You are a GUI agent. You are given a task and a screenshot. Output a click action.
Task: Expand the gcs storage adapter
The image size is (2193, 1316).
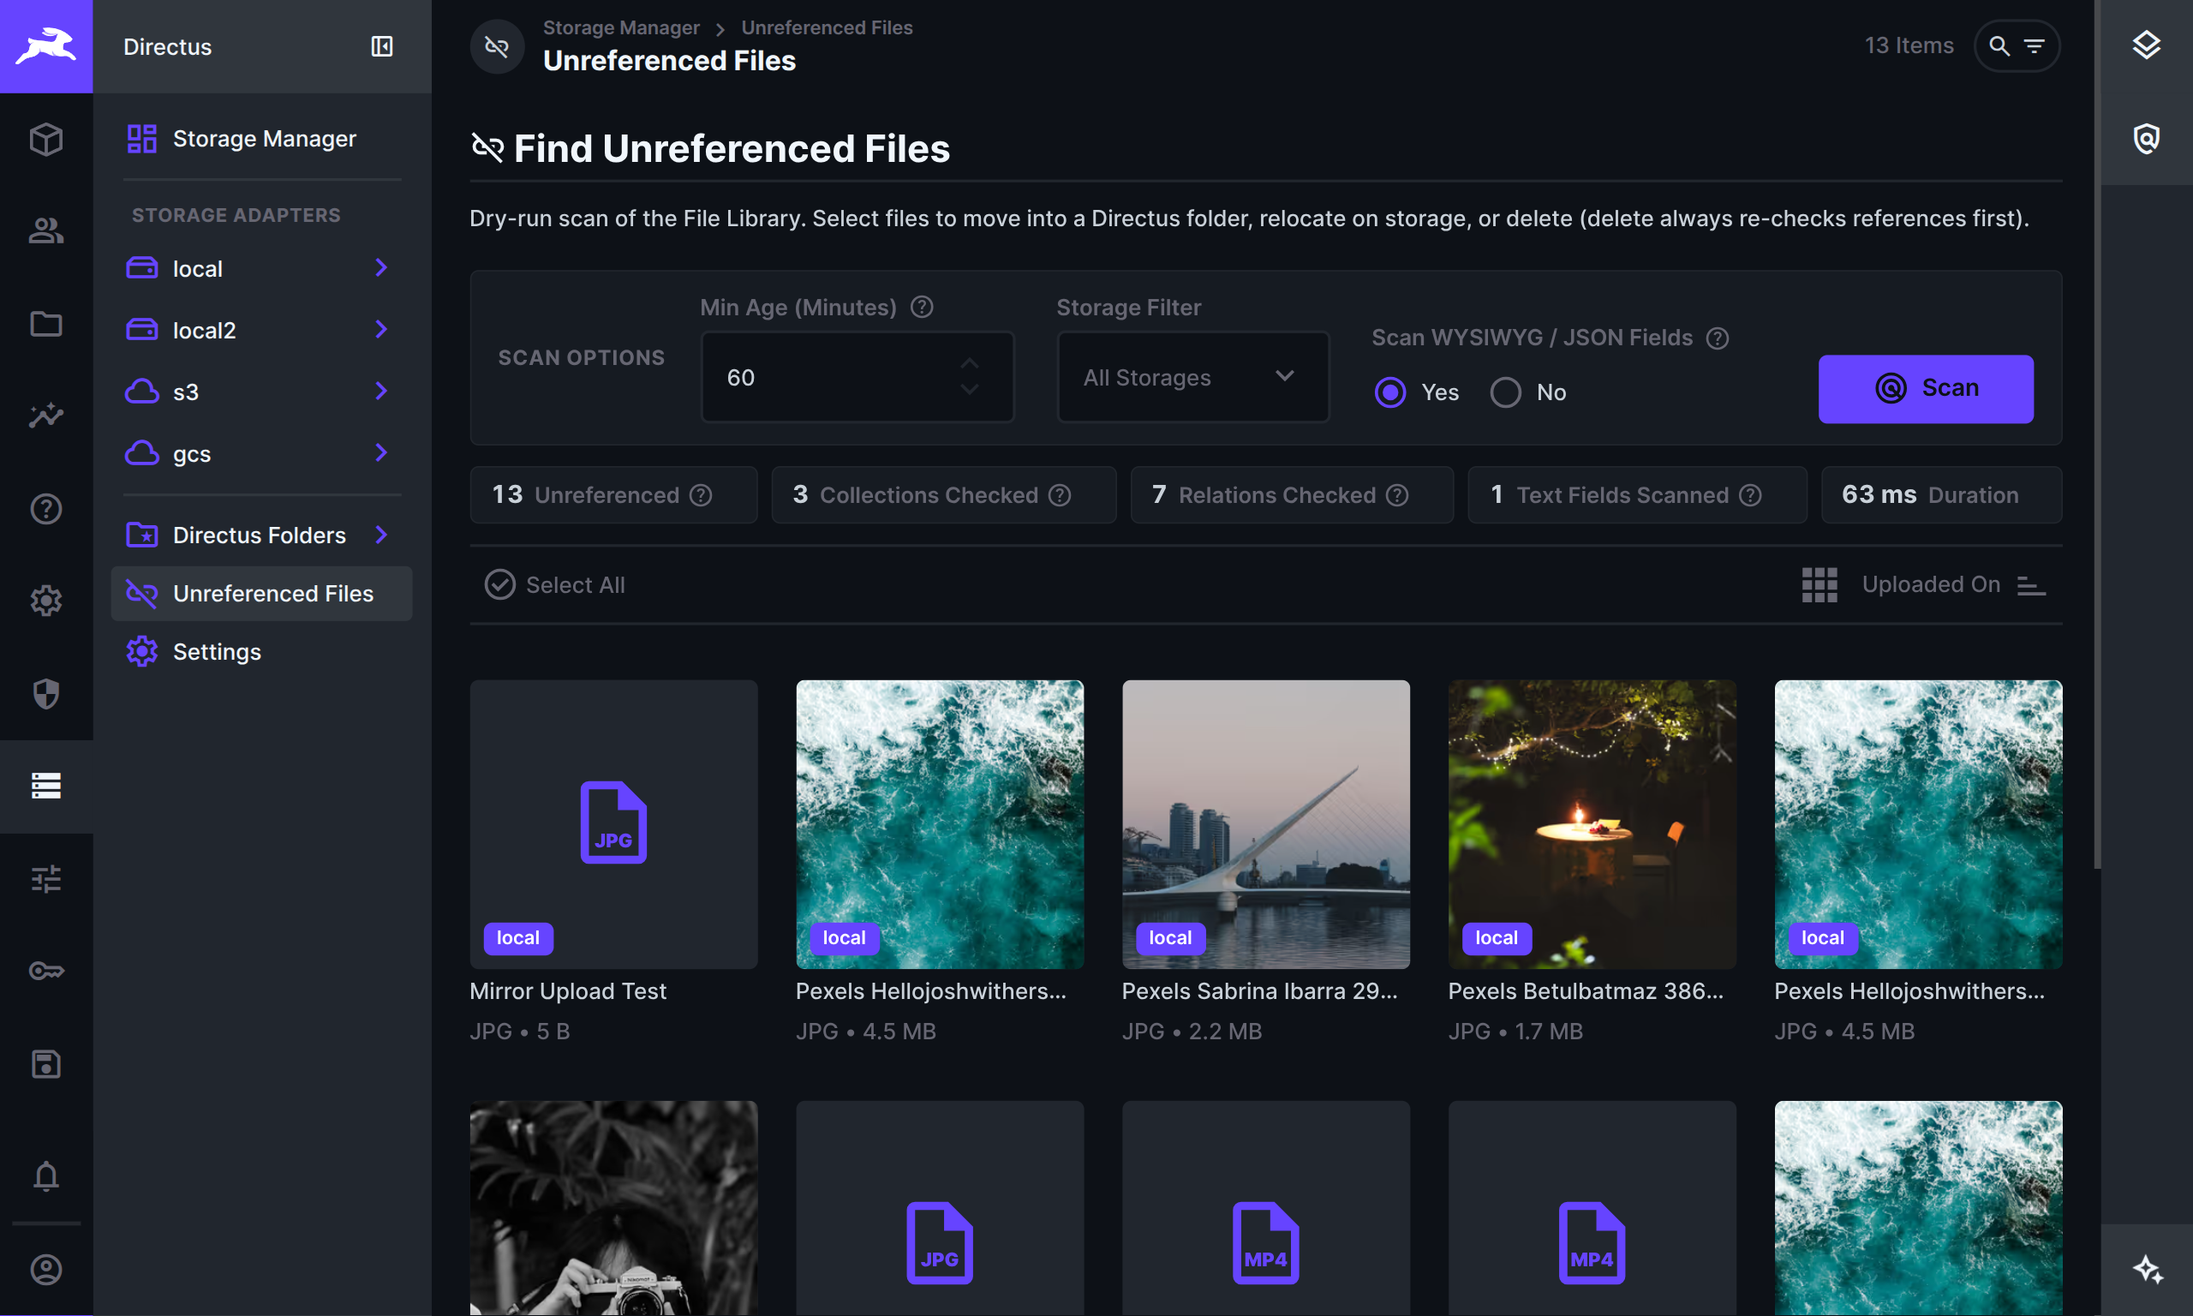(381, 453)
